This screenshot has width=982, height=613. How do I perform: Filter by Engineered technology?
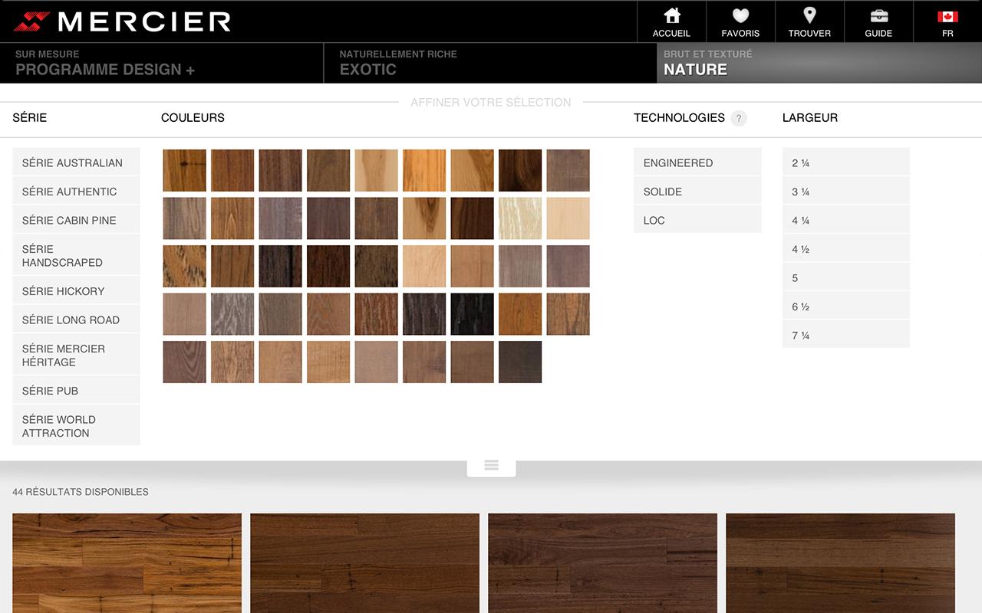pos(697,162)
